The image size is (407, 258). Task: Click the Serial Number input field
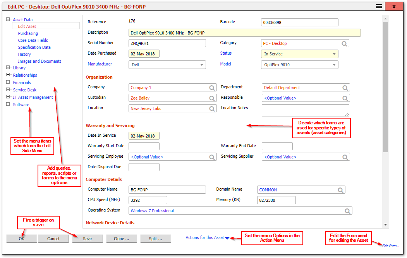pyautogui.click(x=167, y=43)
